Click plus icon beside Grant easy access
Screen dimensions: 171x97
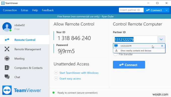coord(56,78)
